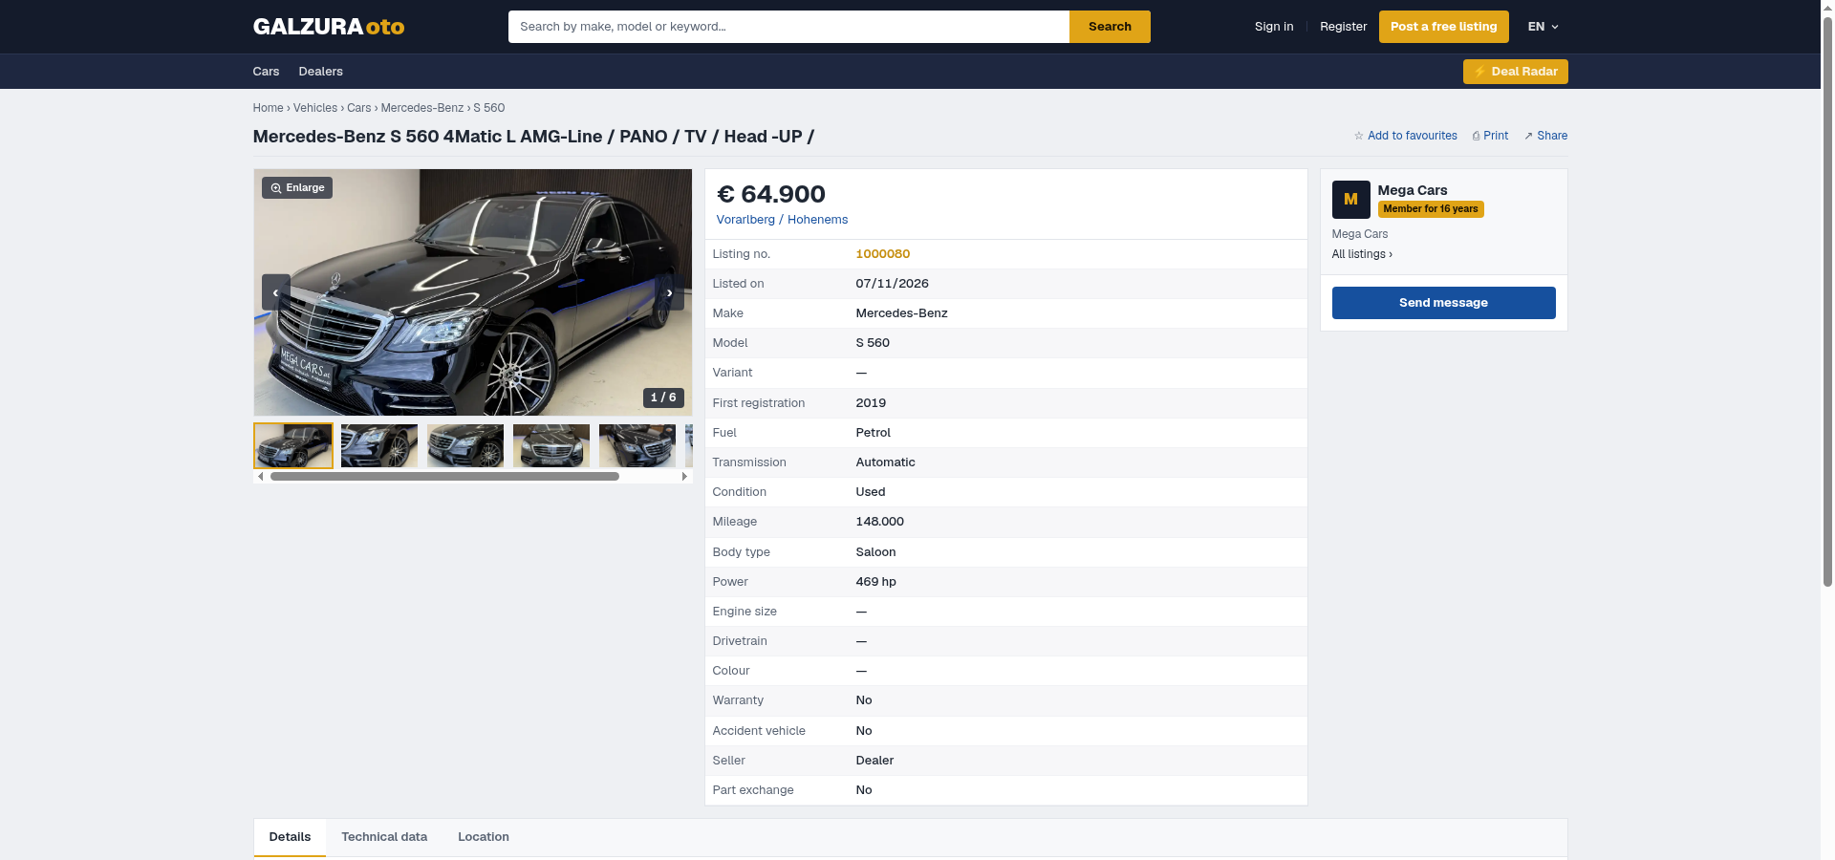The width and height of the screenshot is (1835, 860).
Task: Click Mega Cars dealer name heading
Action: (1412, 190)
